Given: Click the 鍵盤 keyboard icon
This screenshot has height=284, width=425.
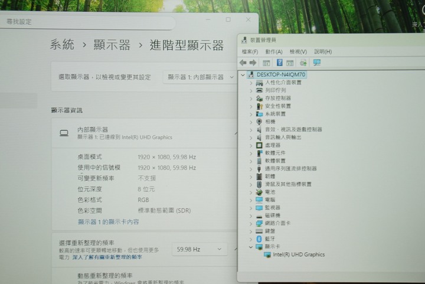Looking at the screenshot, I should 259,231.
